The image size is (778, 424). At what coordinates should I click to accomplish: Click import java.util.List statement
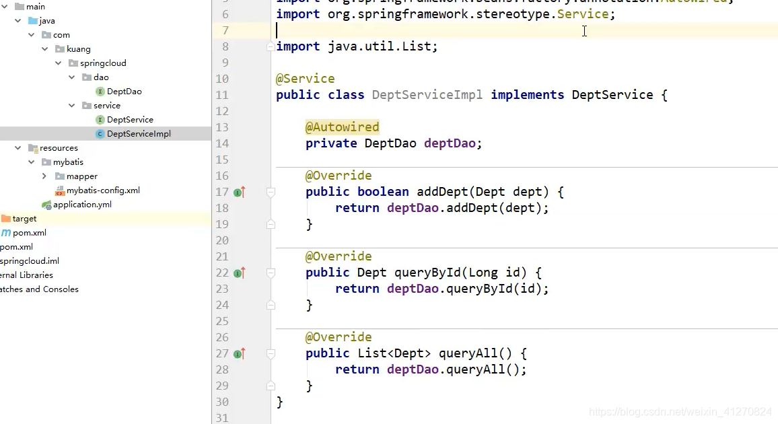point(357,46)
